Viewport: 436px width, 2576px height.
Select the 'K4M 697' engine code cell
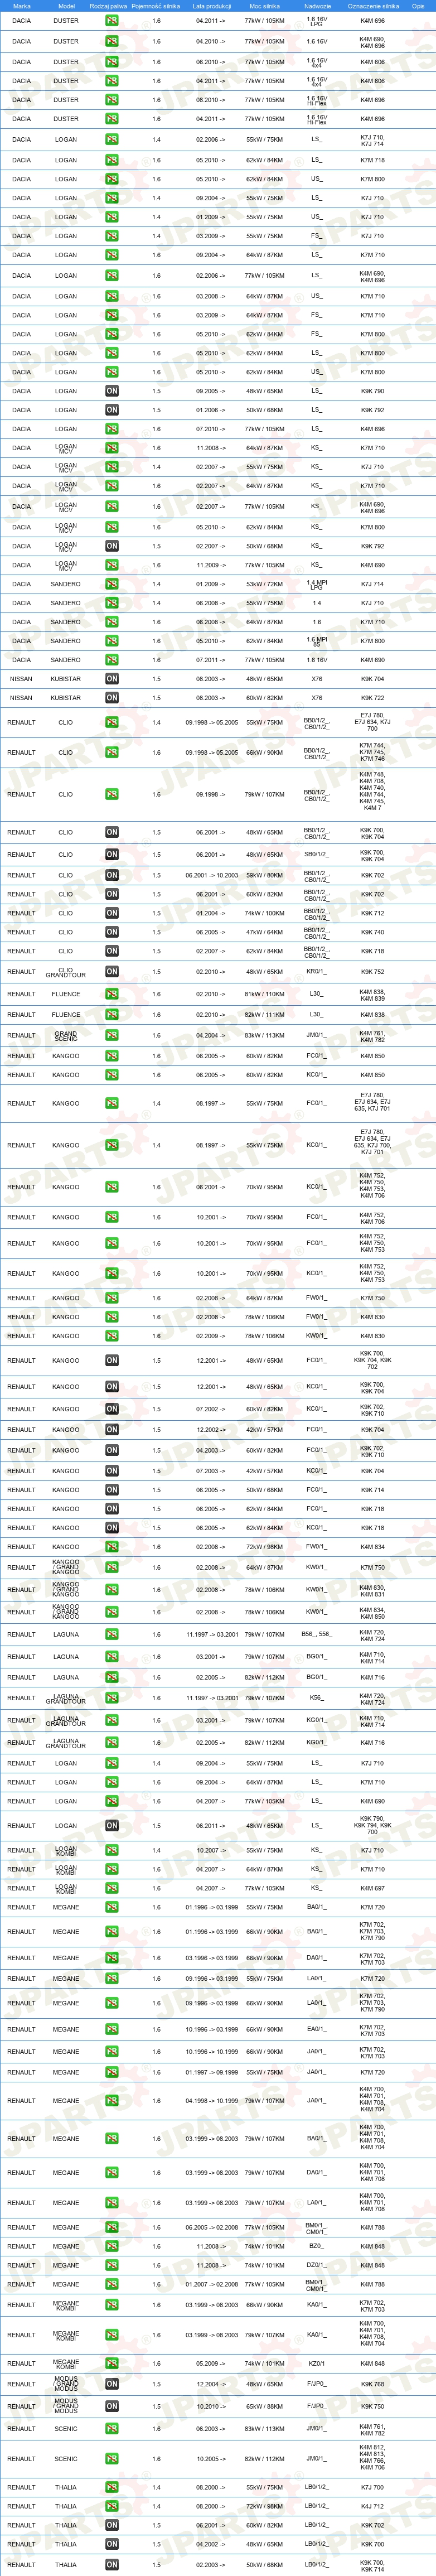click(372, 1889)
